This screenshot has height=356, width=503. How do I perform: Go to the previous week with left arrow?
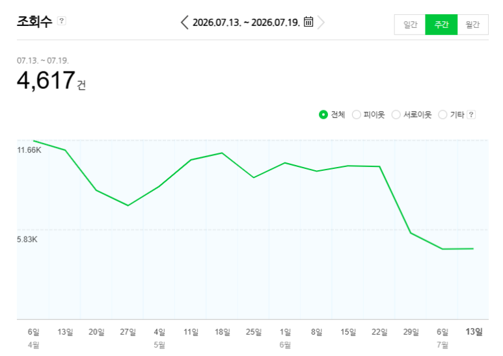click(184, 22)
